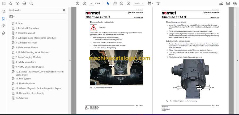239x115 pixels.
Task: Click the page number field showing 67
Action: click(x=91, y=3)
